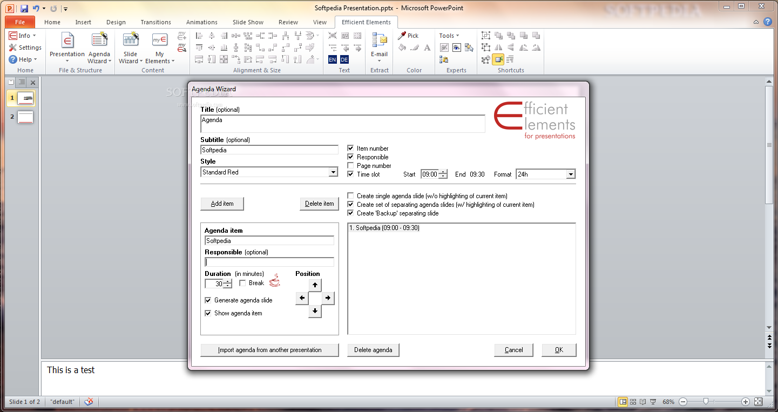Viewport: 778px width, 412px height.
Task: Click the coffee cup break icon
Action: coord(275,281)
